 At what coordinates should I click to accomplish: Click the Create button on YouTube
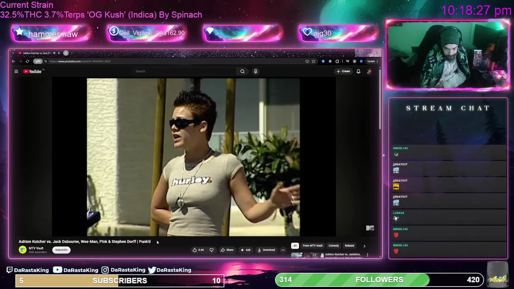343,71
